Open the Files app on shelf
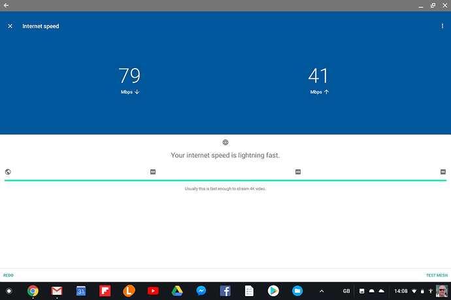This screenshot has height=300, width=451. tap(297, 291)
